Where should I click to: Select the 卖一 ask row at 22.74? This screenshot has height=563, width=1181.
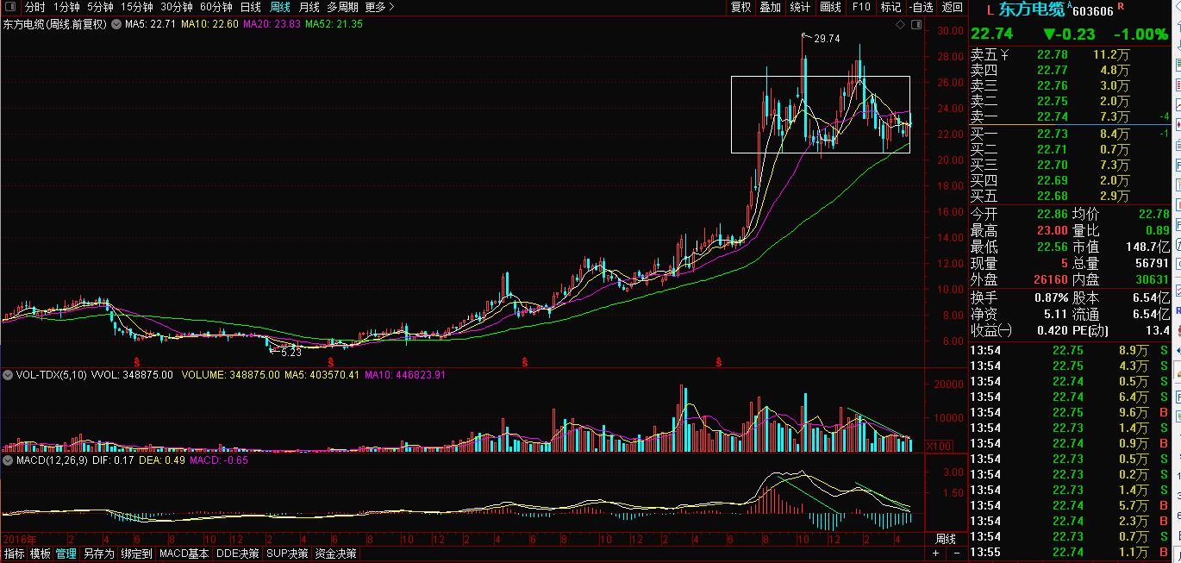[1070, 116]
